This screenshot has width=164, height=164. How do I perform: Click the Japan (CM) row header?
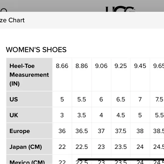(x=29, y=147)
